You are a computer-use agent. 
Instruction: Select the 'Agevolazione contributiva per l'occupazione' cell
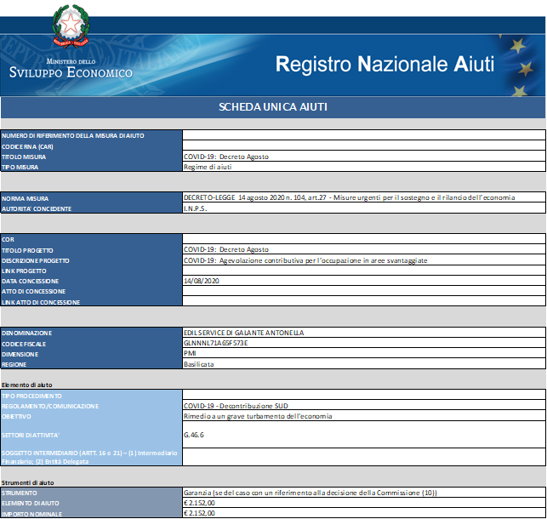364,259
